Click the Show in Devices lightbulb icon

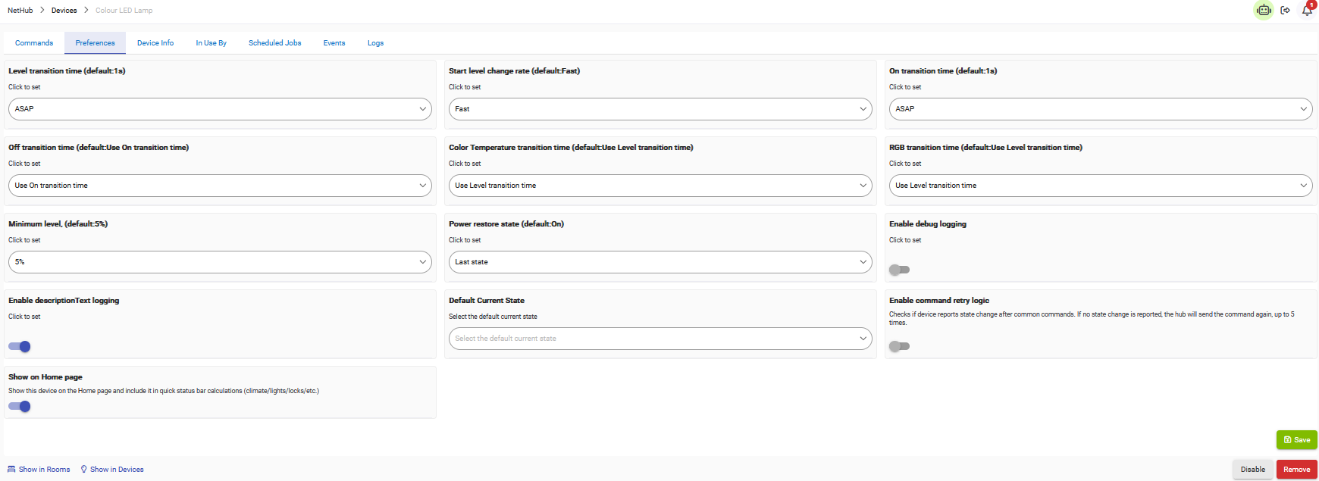point(84,470)
